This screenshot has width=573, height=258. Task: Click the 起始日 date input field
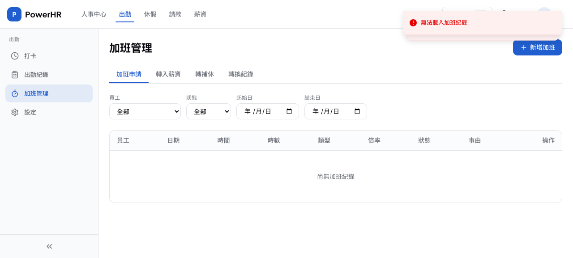coord(260,111)
